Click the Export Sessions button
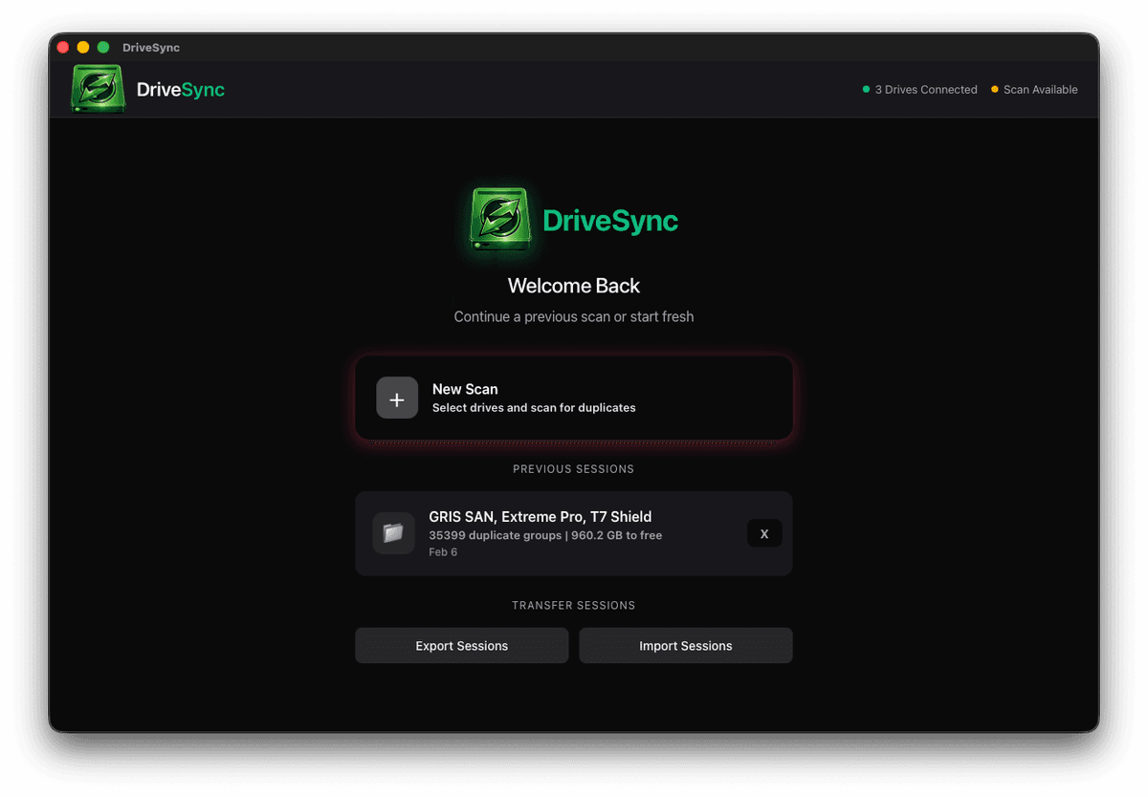 [x=461, y=645]
